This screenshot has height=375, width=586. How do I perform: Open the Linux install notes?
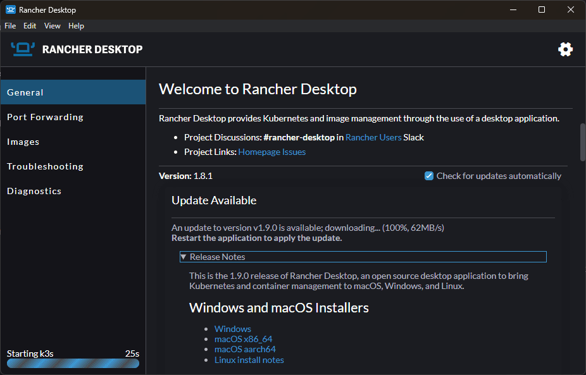coord(249,359)
